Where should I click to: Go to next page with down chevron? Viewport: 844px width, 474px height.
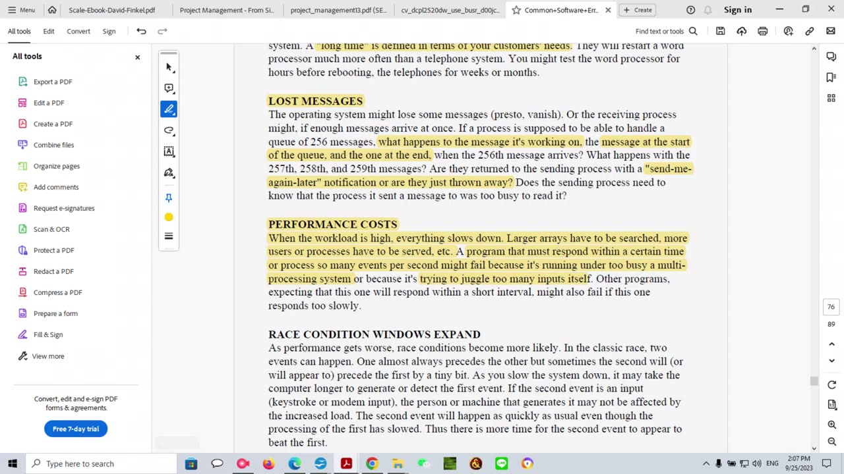click(x=831, y=361)
